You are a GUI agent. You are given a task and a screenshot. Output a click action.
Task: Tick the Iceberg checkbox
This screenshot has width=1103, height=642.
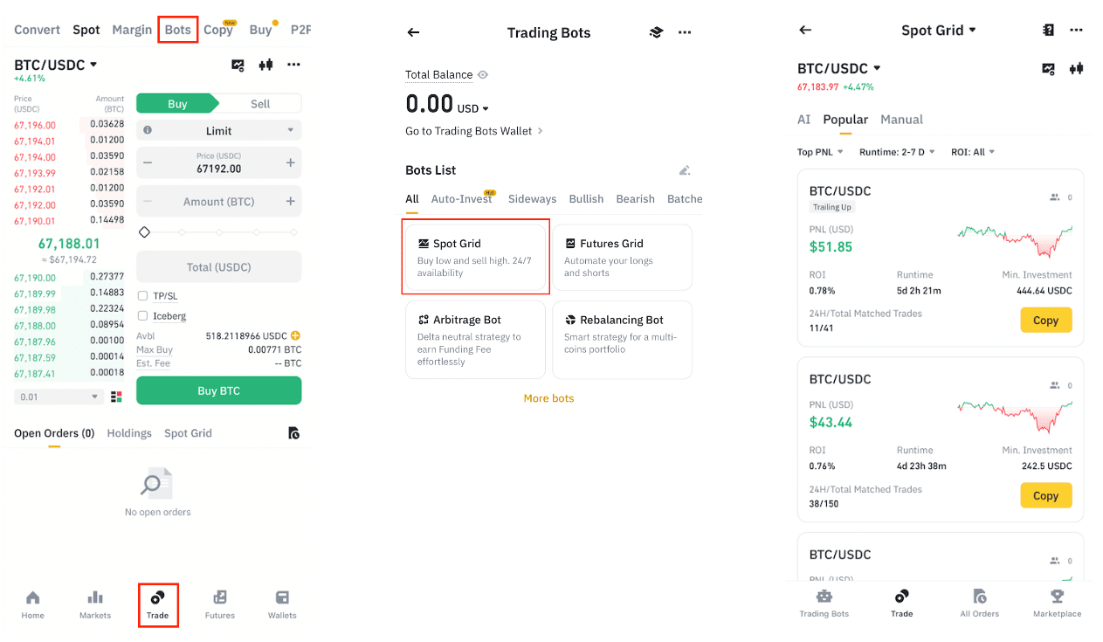pos(143,316)
